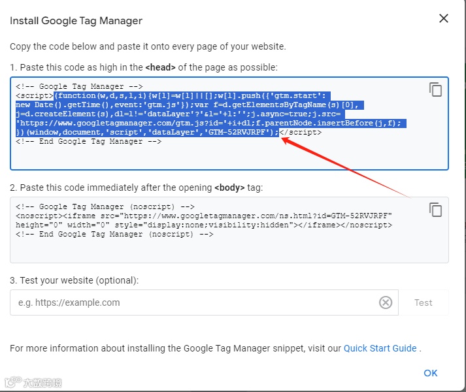Click the 'height="0" width="0"' code line
The height and width of the screenshot is (392, 466).
coord(204,225)
